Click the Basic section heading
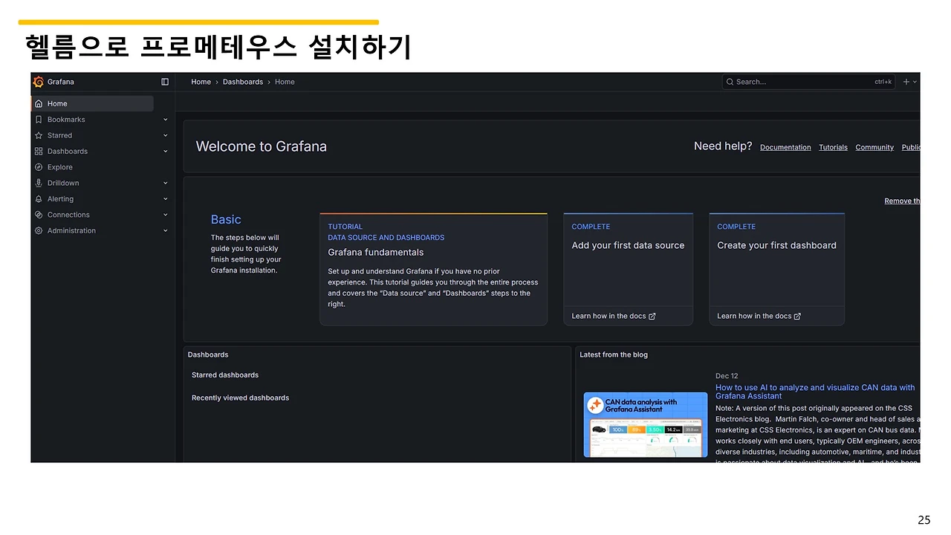The width and height of the screenshot is (951, 535). [226, 219]
